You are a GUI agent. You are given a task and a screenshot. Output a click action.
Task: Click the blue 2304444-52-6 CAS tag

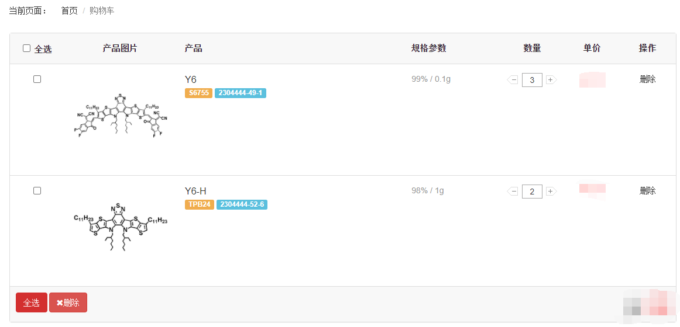click(x=242, y=204)
